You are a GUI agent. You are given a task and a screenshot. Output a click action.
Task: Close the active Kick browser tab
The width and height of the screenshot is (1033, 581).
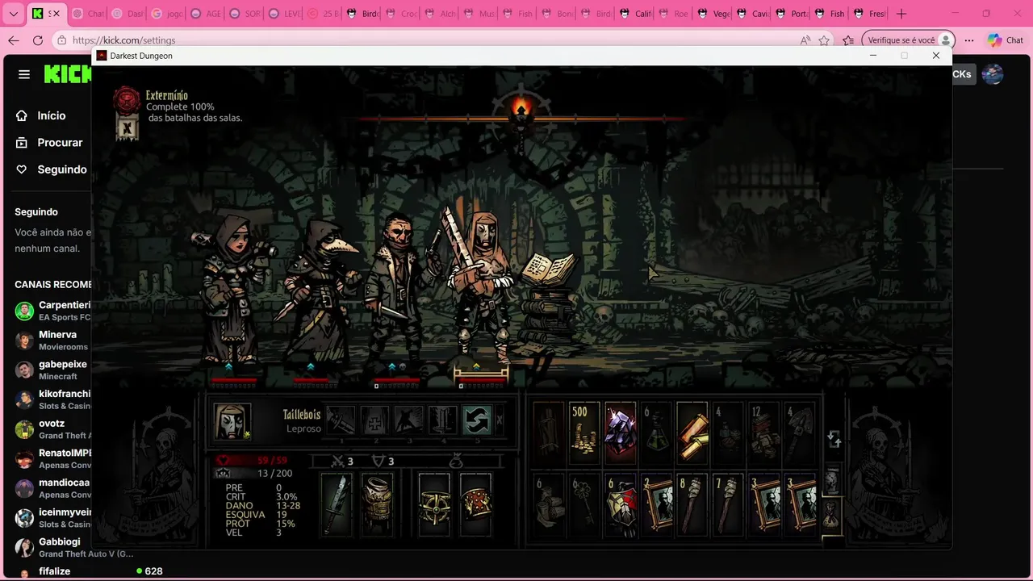click(x=55, y=14)
